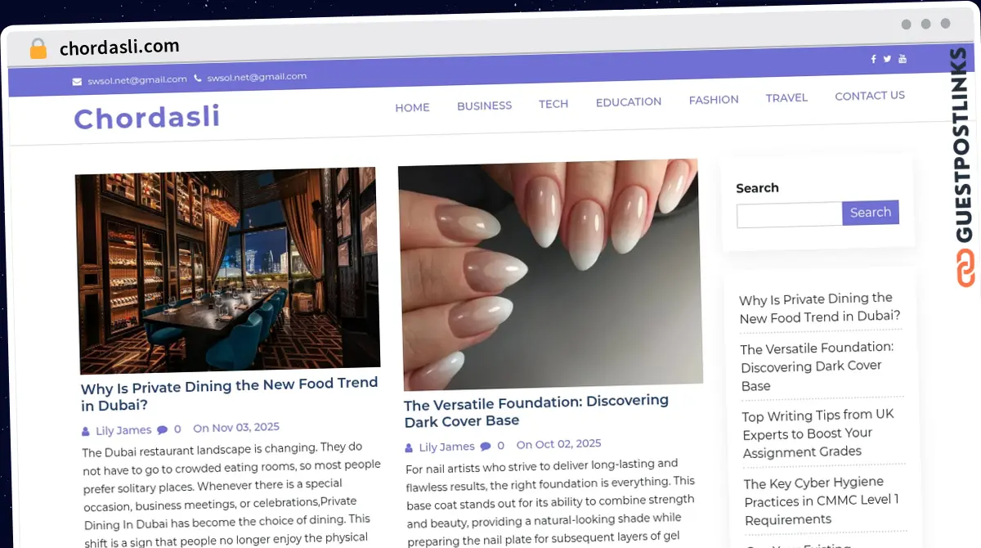Open the Chordasli site logo link
Image resolution: width=981 pixels, height=548 pixels.
click(x=146, y=118)
